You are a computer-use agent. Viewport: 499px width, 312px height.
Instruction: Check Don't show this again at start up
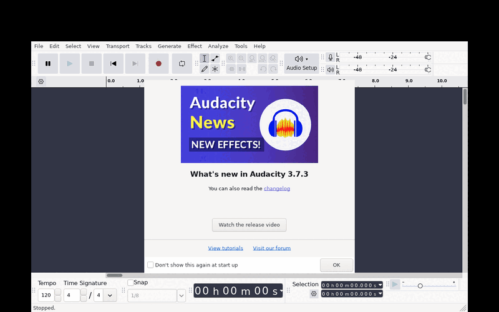click(150, 265)
